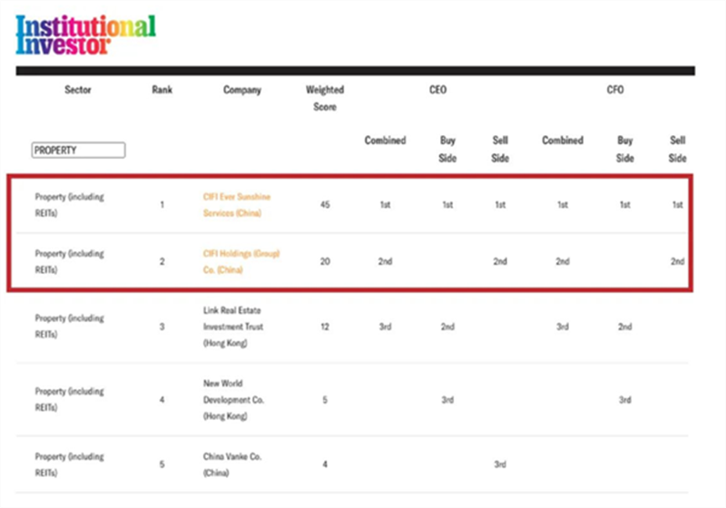Viewport: 726px width, 508px height.
Task: Click CFO Buy Side 1st for CIFI Ever Sunshine
Action: click(625, 204)
